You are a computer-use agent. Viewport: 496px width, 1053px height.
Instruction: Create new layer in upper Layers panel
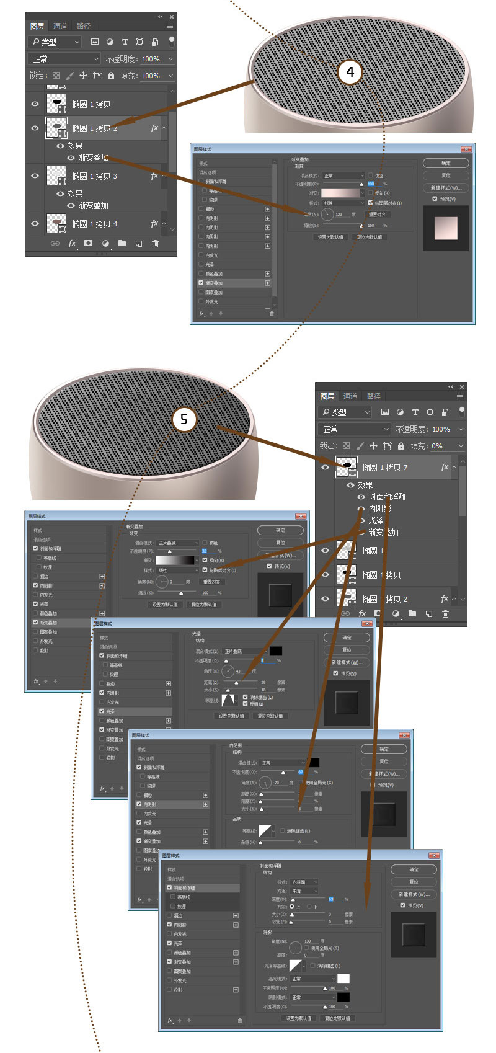(139, 244)
